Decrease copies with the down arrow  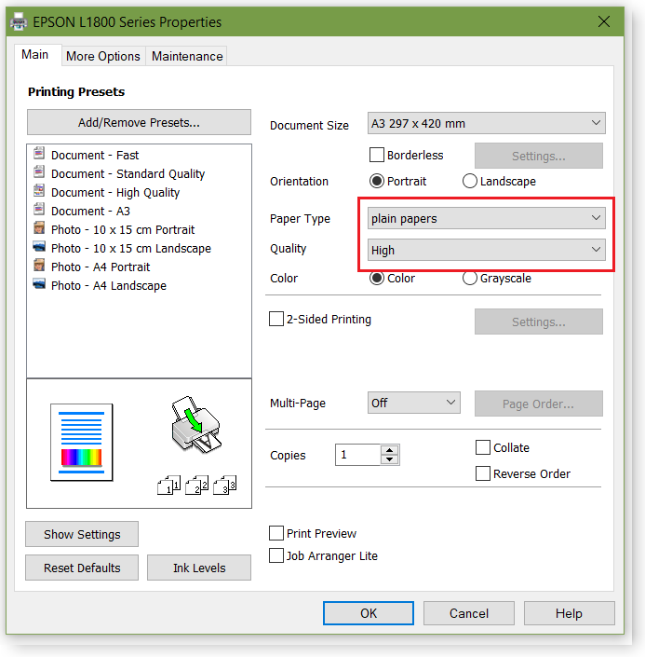pos(390,459)
